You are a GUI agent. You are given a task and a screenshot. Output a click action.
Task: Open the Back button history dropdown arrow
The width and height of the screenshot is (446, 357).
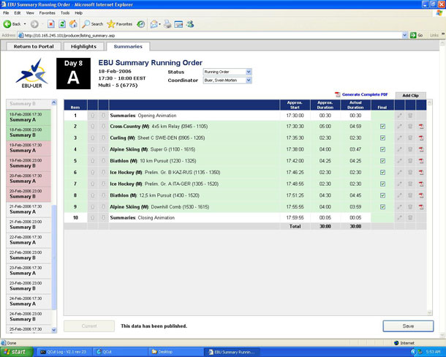pos(25,24)
